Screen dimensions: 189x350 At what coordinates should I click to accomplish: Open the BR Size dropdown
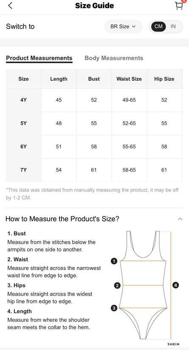point(123,26)
